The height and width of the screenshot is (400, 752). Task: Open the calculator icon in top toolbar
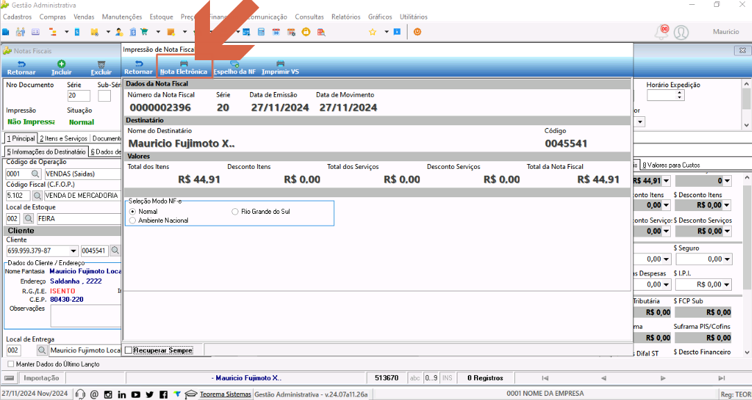point(261,32)
